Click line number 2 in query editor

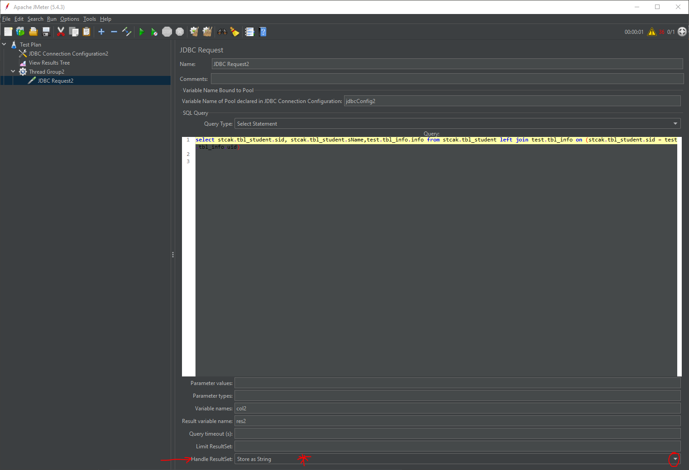[188, 154]
